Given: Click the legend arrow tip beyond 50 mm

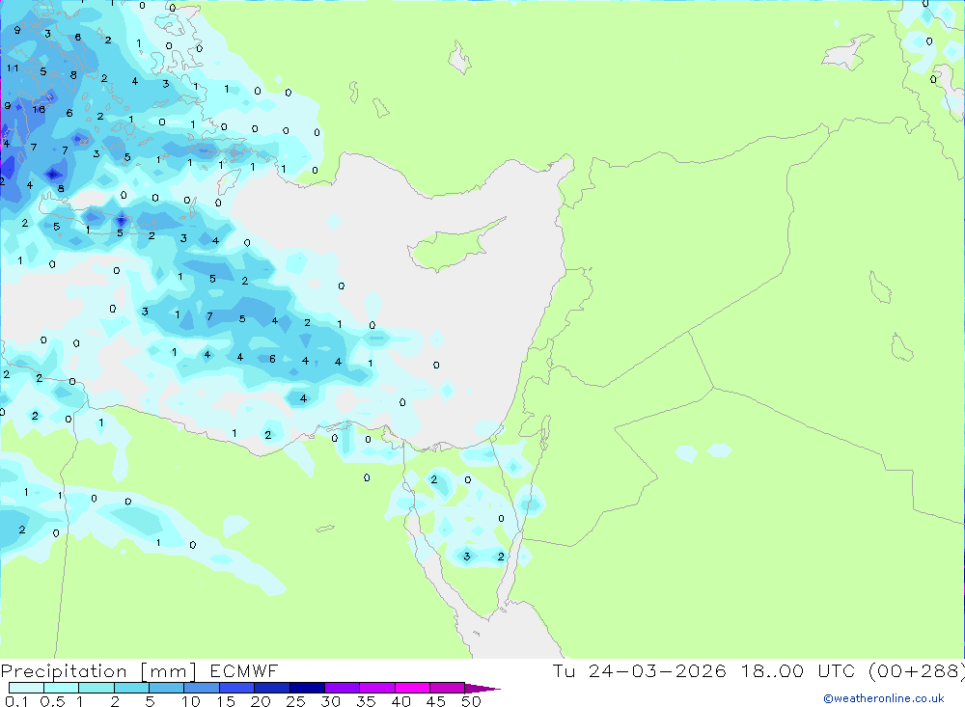Looking at the screenshot, I should point(482,689).
